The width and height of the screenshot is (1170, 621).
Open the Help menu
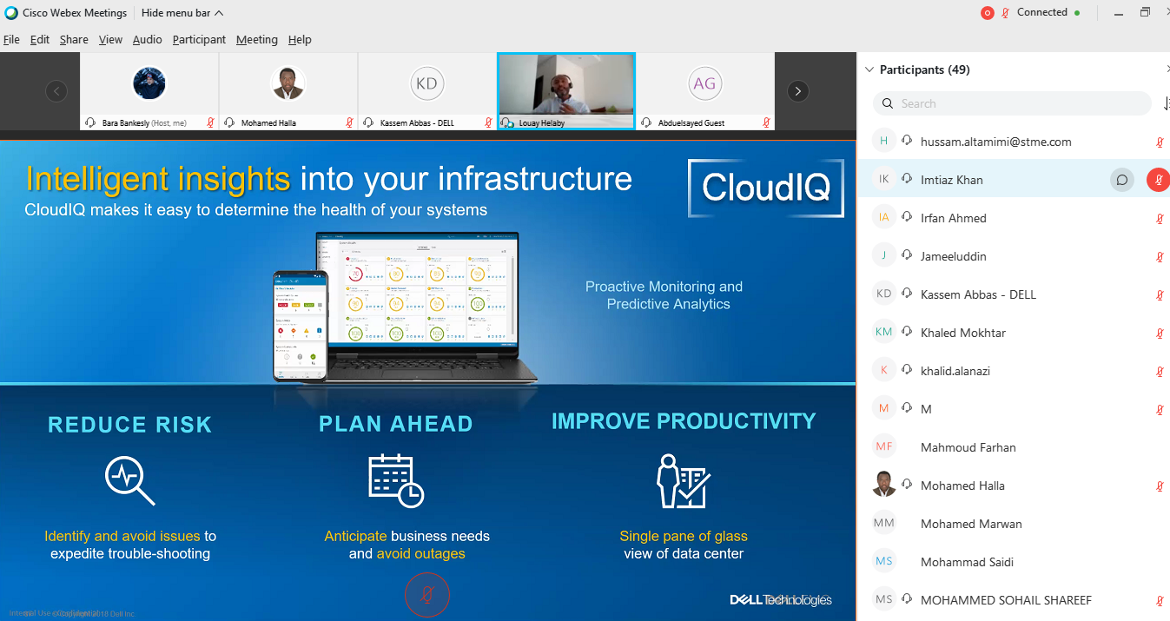pyautogui.click(x=300, y=40)
